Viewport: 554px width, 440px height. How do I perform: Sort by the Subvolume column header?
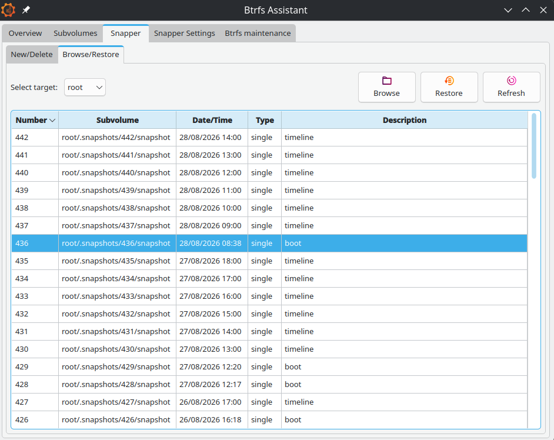(117, 120)
